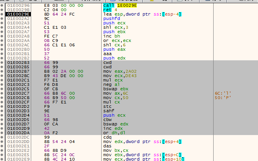Screen dimensions: 258x161
Task: Click the 'mov eax,2A02' instruction
Action: tap(120, 72)
